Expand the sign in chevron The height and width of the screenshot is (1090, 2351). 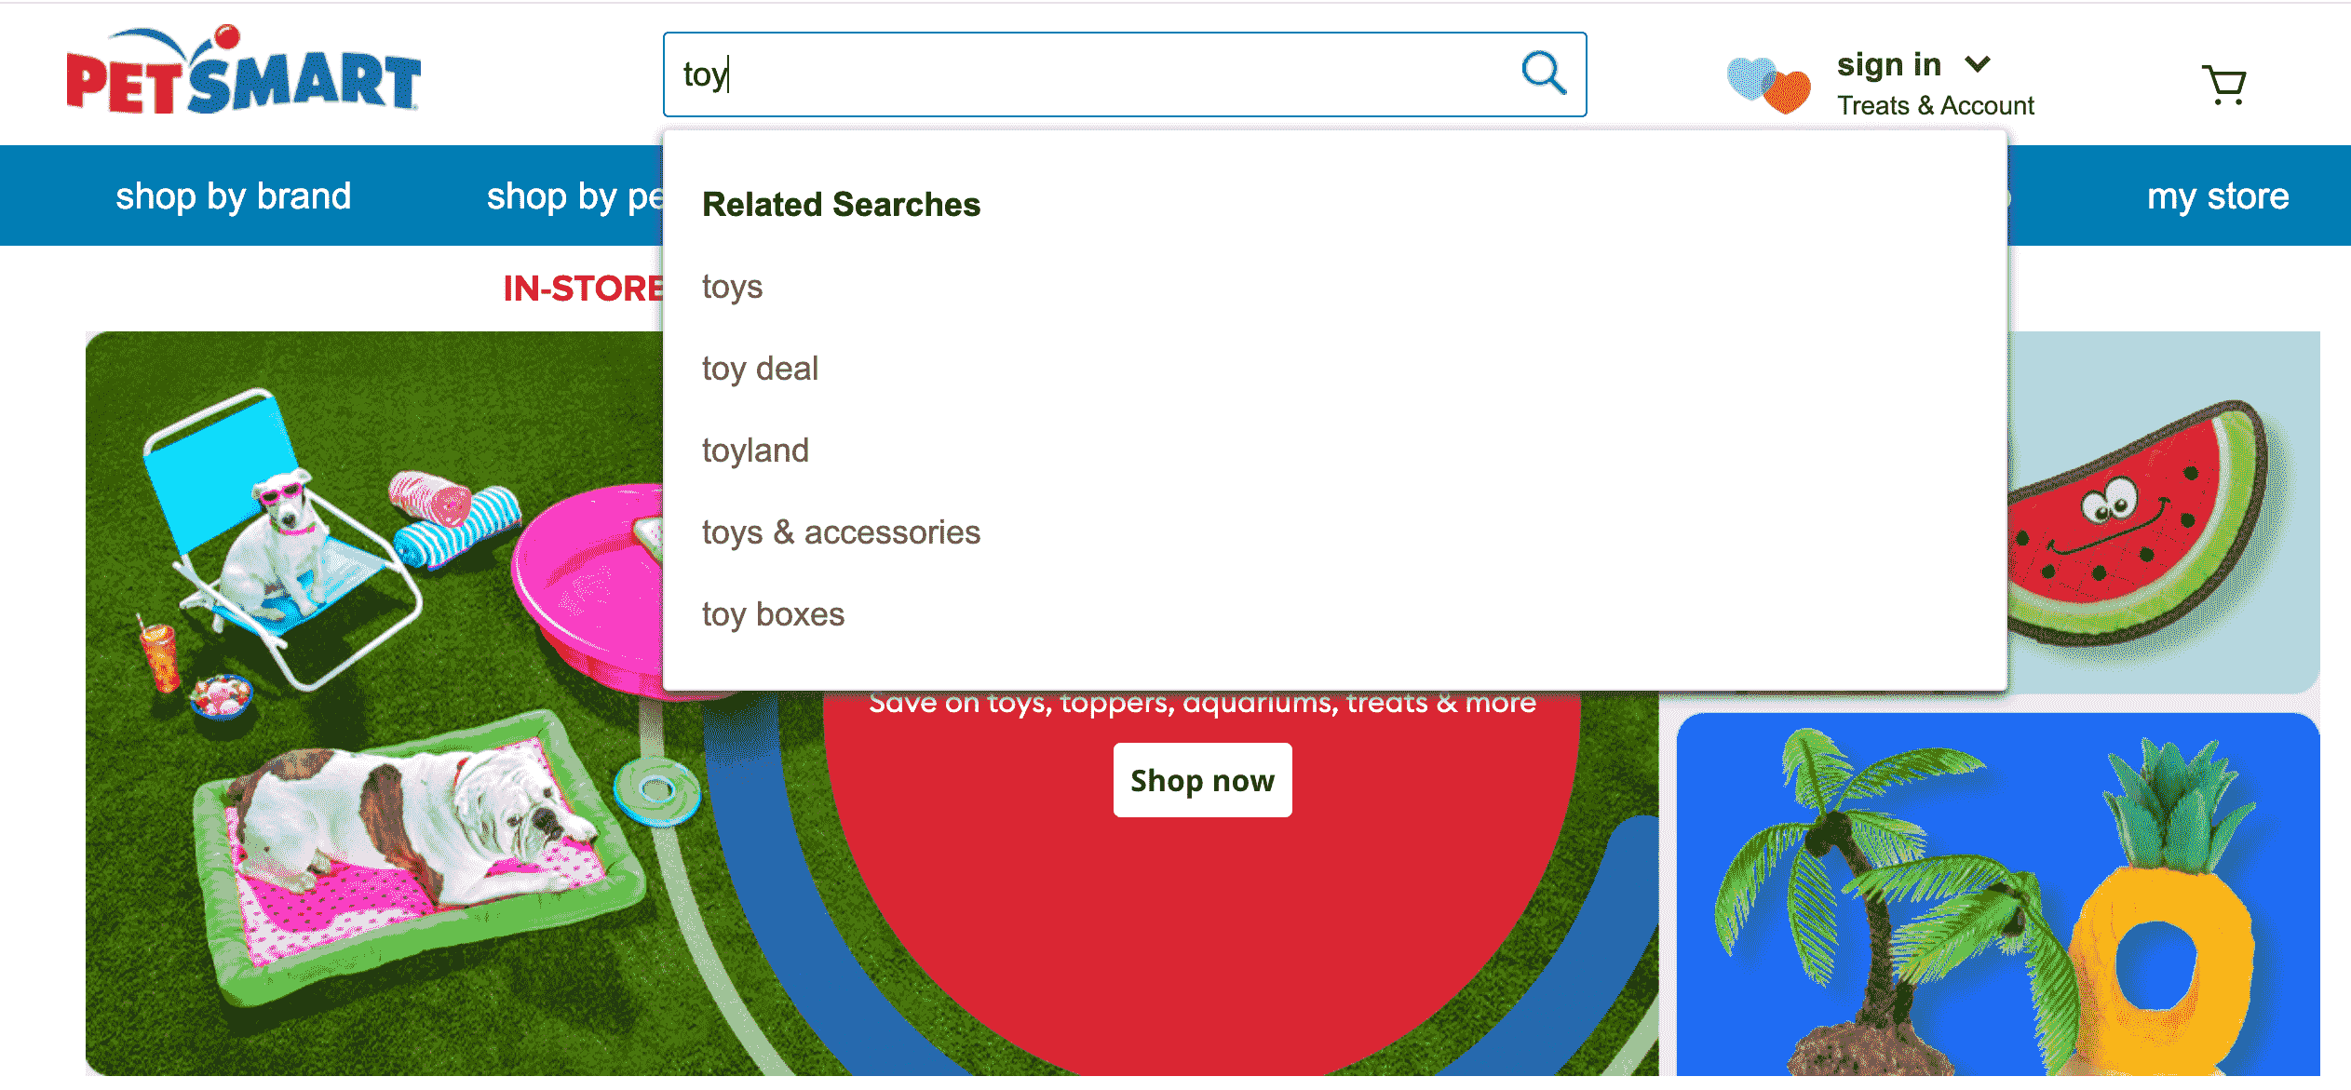click(1978, 64)
